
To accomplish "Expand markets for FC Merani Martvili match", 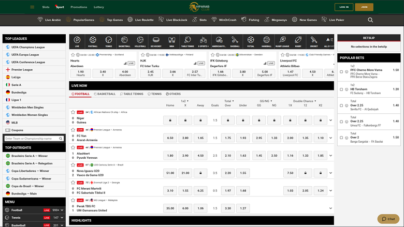I will tap(330, 191).
